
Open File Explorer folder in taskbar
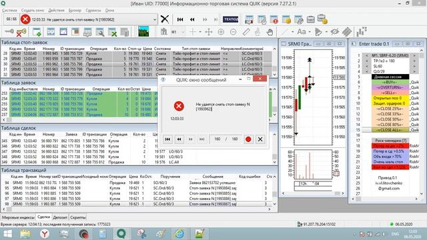(x=25, y=234)
